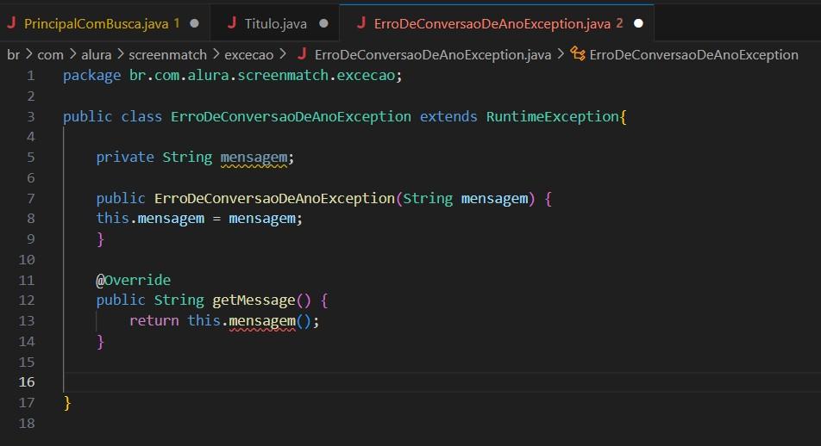This screenshot has width=821, height=446.
Task: Click the 'package' keyword on line 1
Action: pos(91,76)
